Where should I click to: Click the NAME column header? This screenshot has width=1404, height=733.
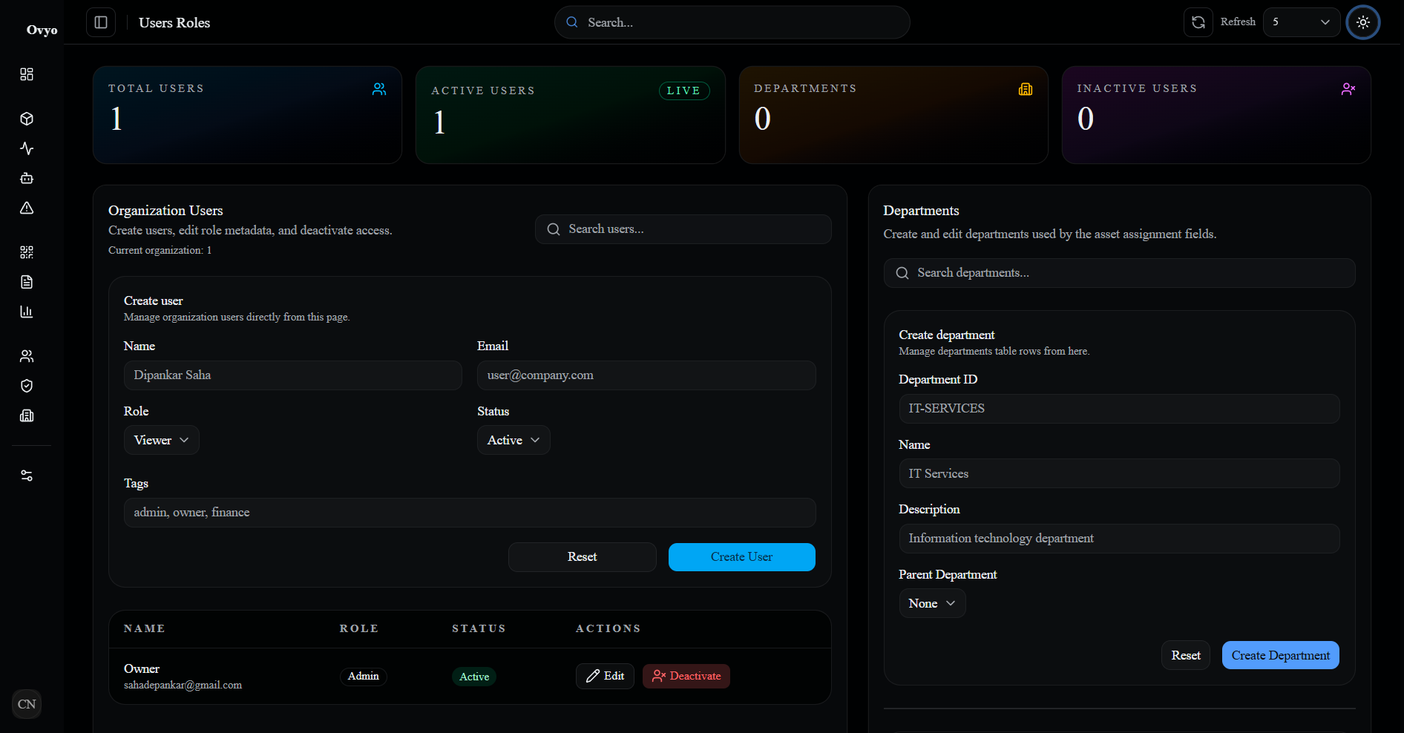[x=145, y=628]
